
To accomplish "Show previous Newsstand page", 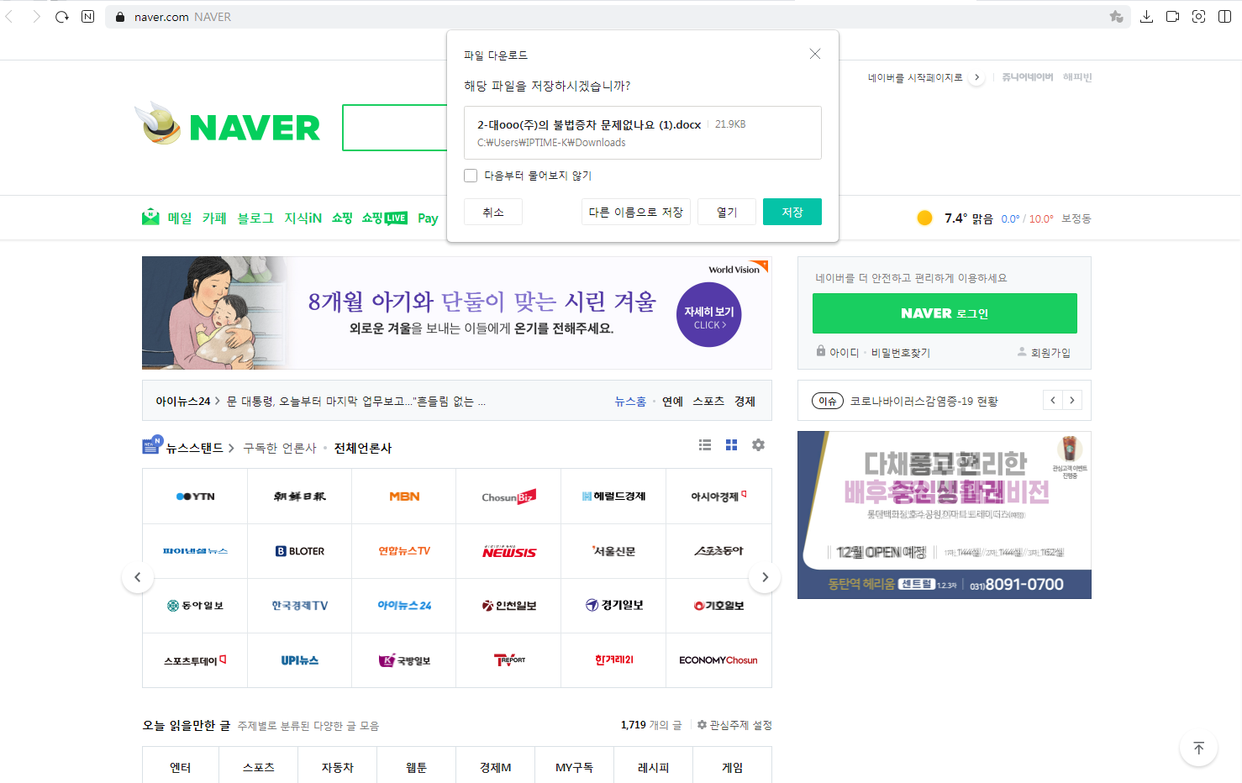I will pos(138,577).
